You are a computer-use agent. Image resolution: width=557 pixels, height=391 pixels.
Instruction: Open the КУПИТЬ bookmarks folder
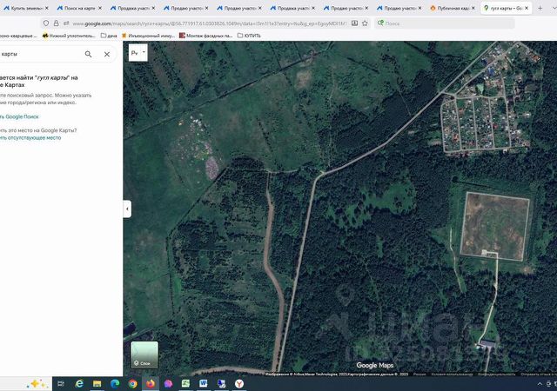[x=249, y=36]
